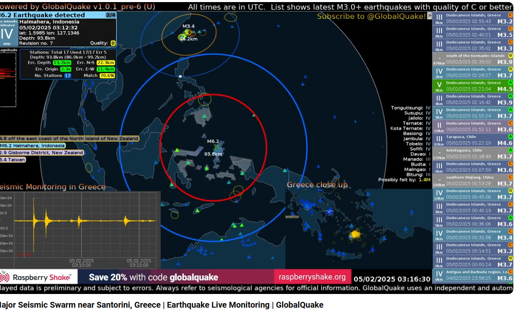Click the A quality badge on the 01:55:24 row
Image resolution: width=520 pixels, height=311 pixels.
(x=510, y=110)
